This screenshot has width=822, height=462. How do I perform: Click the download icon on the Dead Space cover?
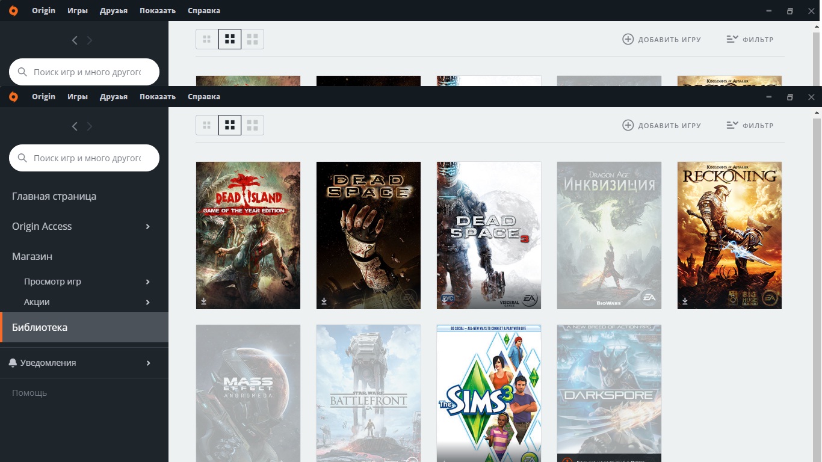click(324, 301)
